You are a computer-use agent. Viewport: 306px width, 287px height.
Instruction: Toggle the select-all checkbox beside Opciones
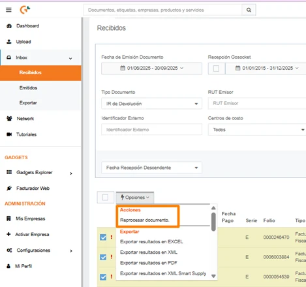[x=105, y=198]
